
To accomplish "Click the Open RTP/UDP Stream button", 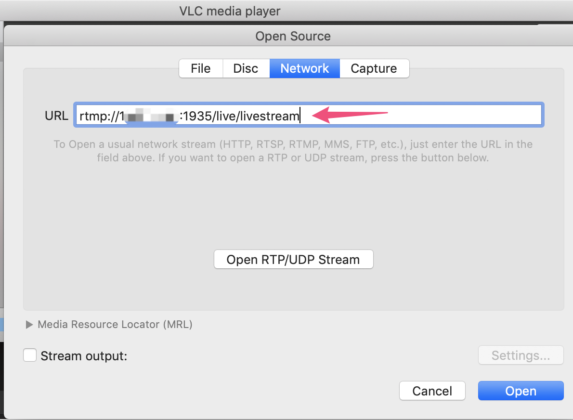I will pyautogui.click(x=293, y=260).
